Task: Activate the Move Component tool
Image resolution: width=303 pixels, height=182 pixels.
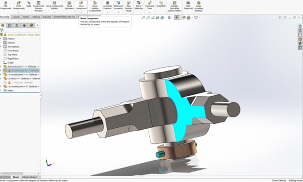Action: [81, 5]
